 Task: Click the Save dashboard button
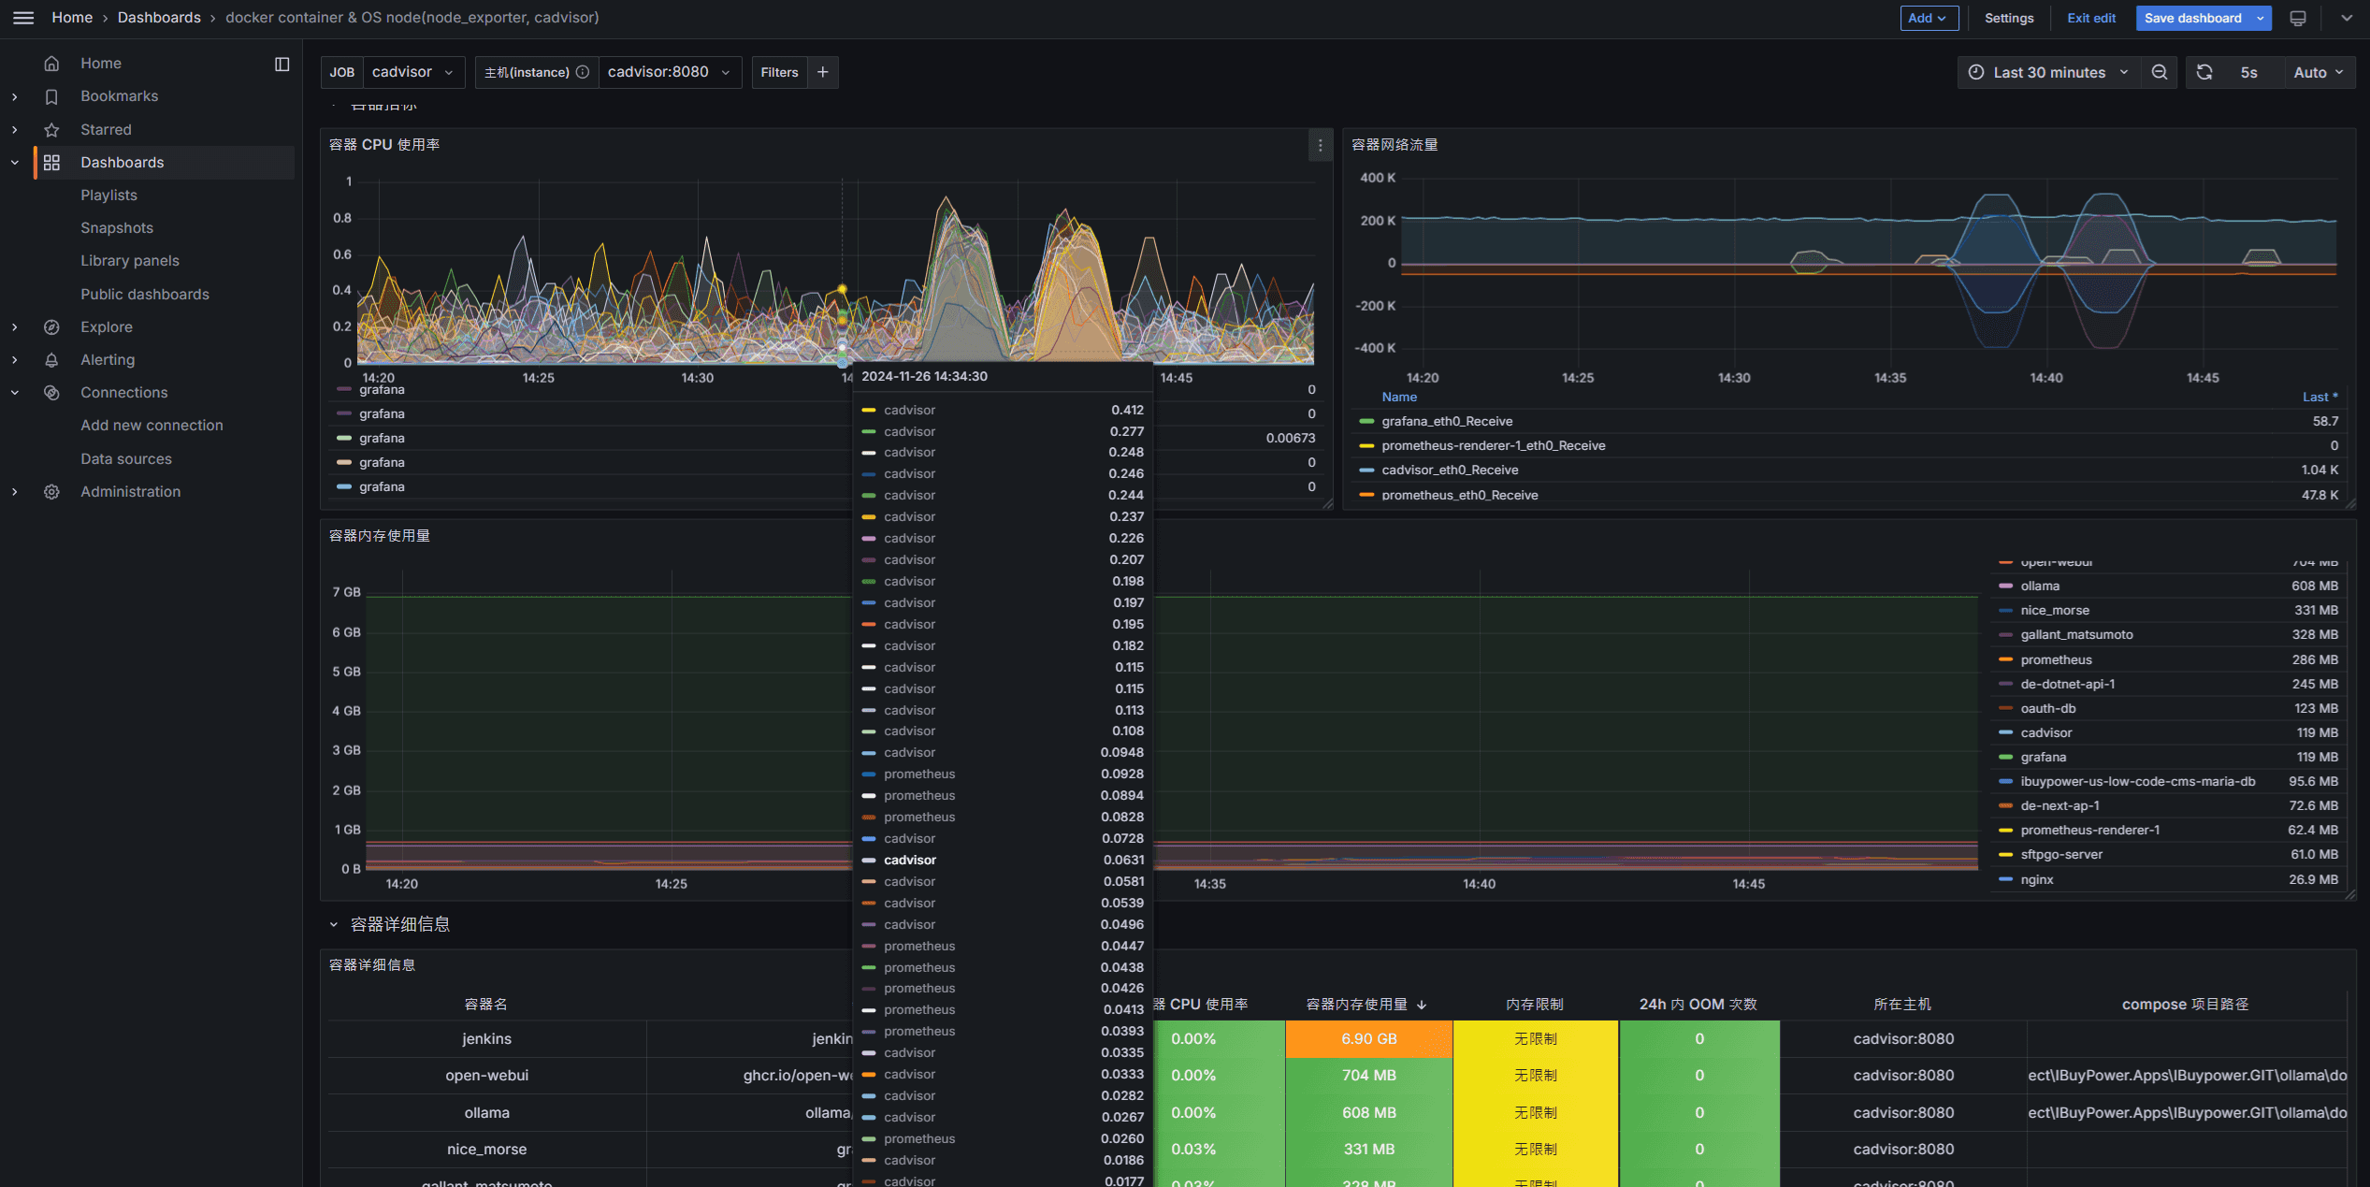(2194, 18)
